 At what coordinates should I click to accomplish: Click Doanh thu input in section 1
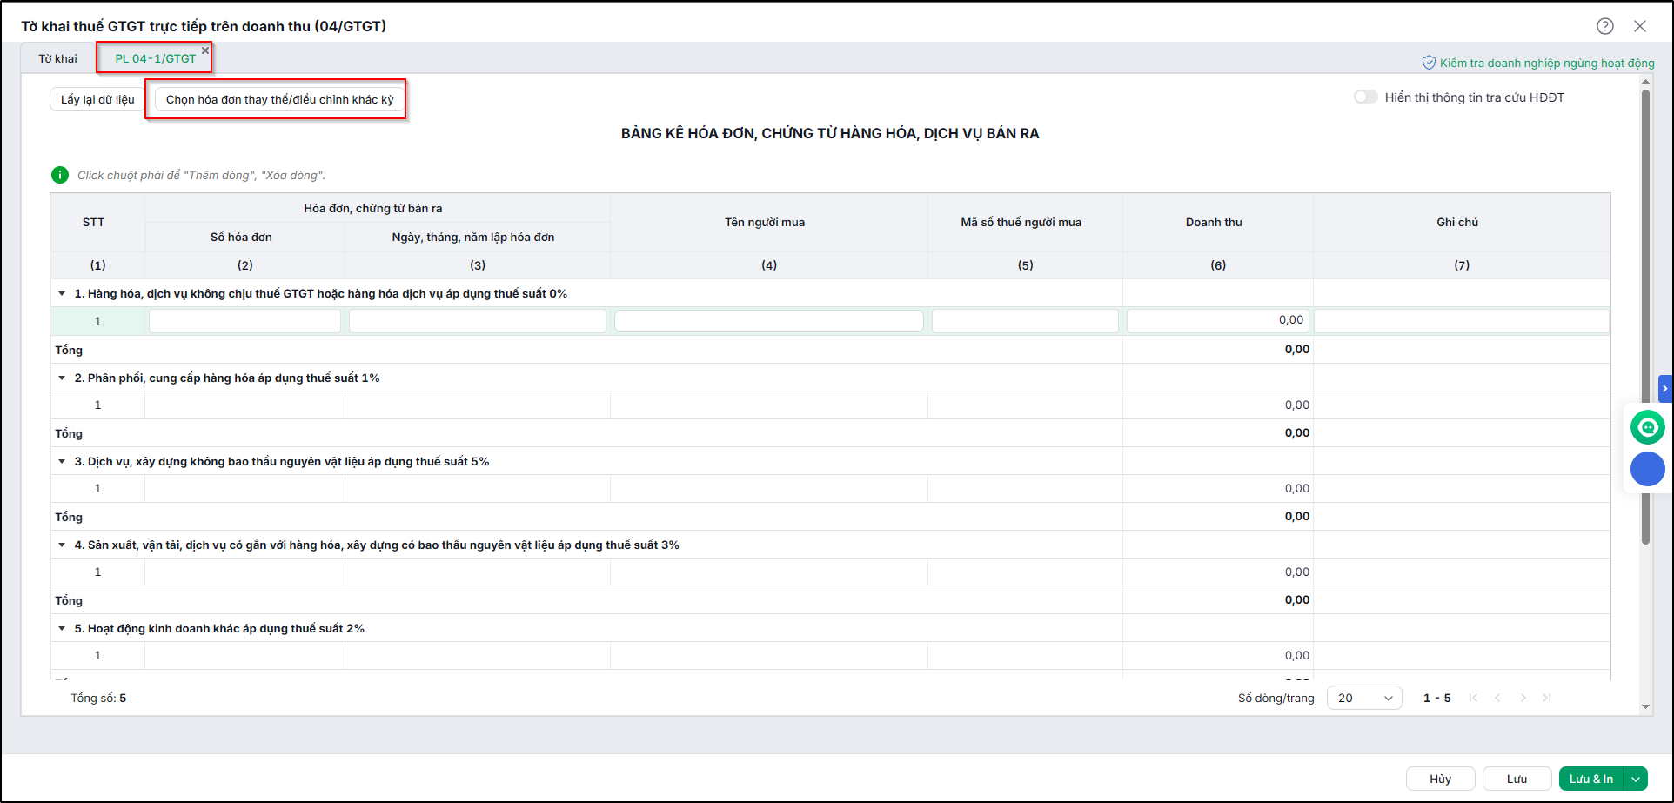coord(1218,321)
